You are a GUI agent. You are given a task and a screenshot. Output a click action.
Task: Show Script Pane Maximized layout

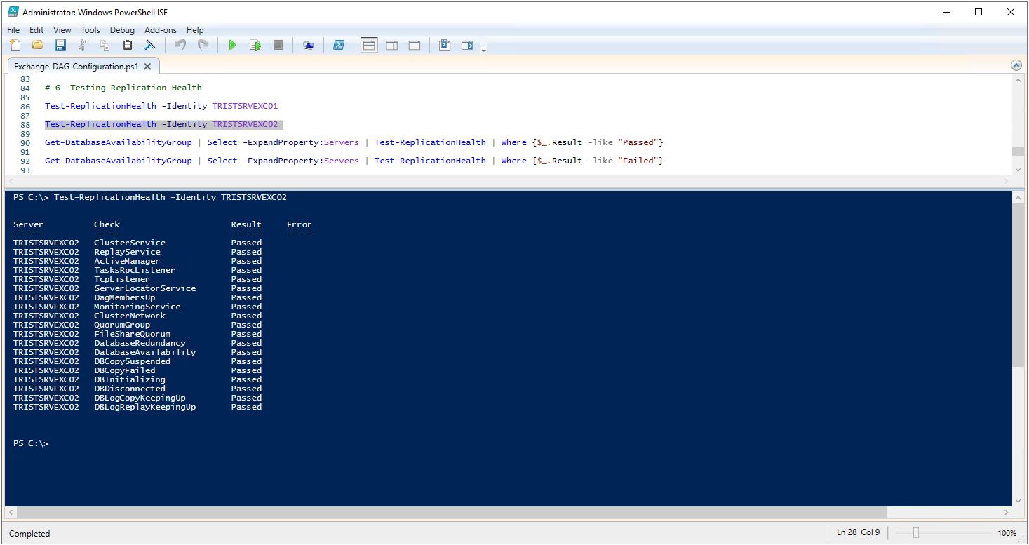[415, 45]
